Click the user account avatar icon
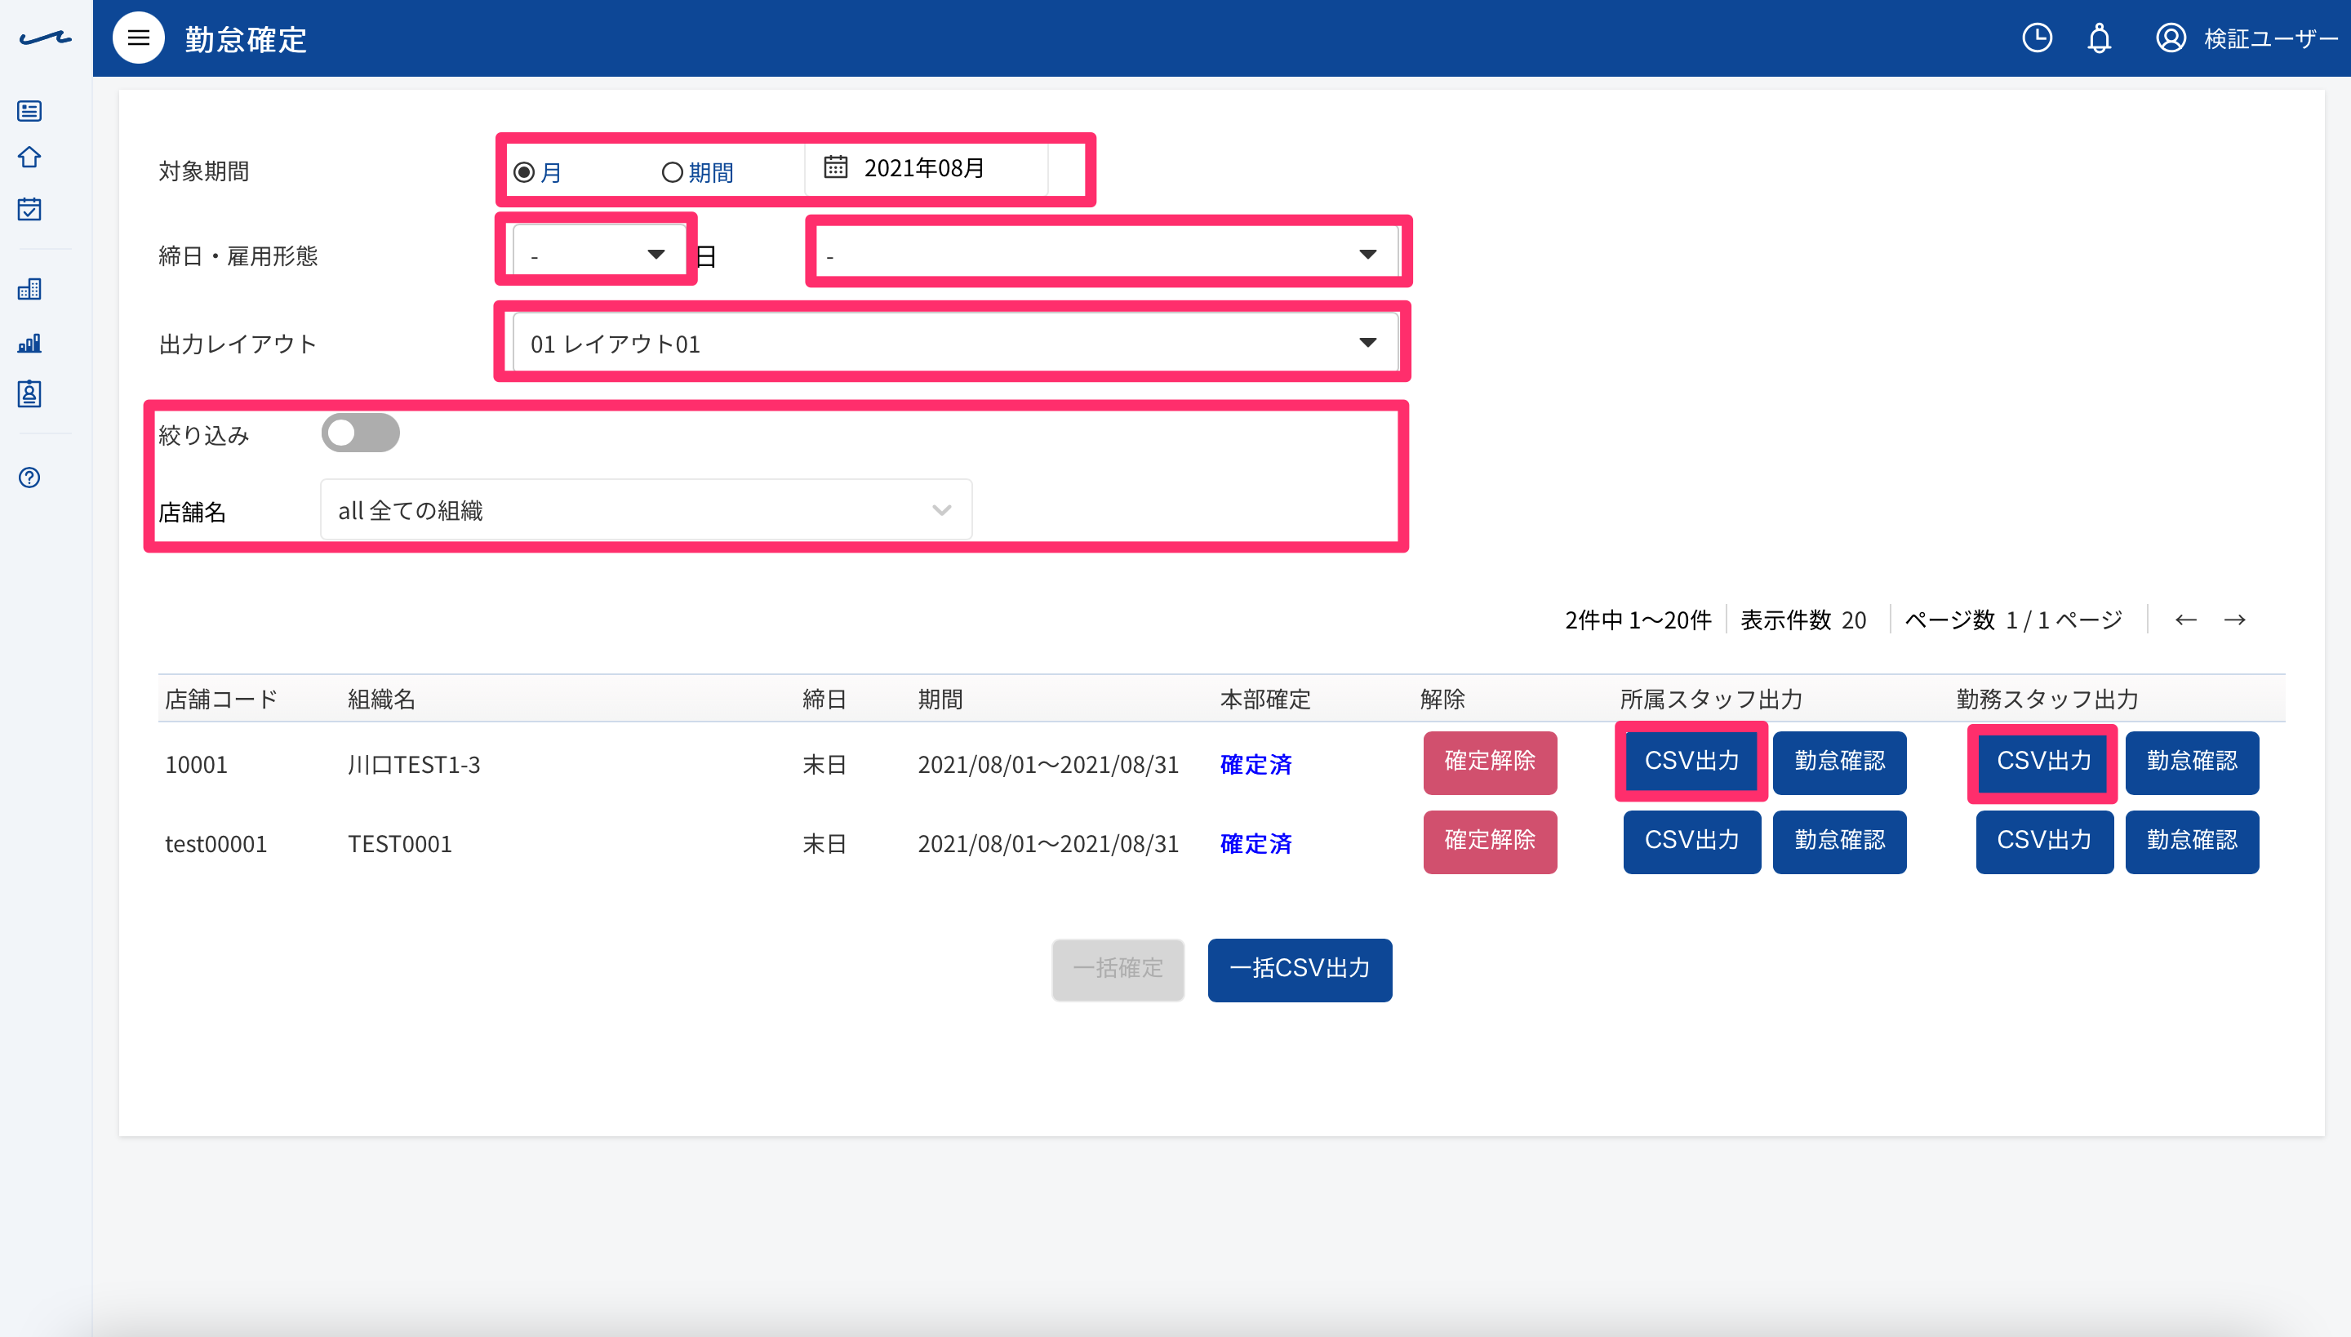This screenshot has height=1337, width=2351. (2170, 38)
